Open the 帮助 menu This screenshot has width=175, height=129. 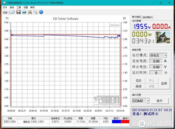pyautogui.click(x=32, y=7)
